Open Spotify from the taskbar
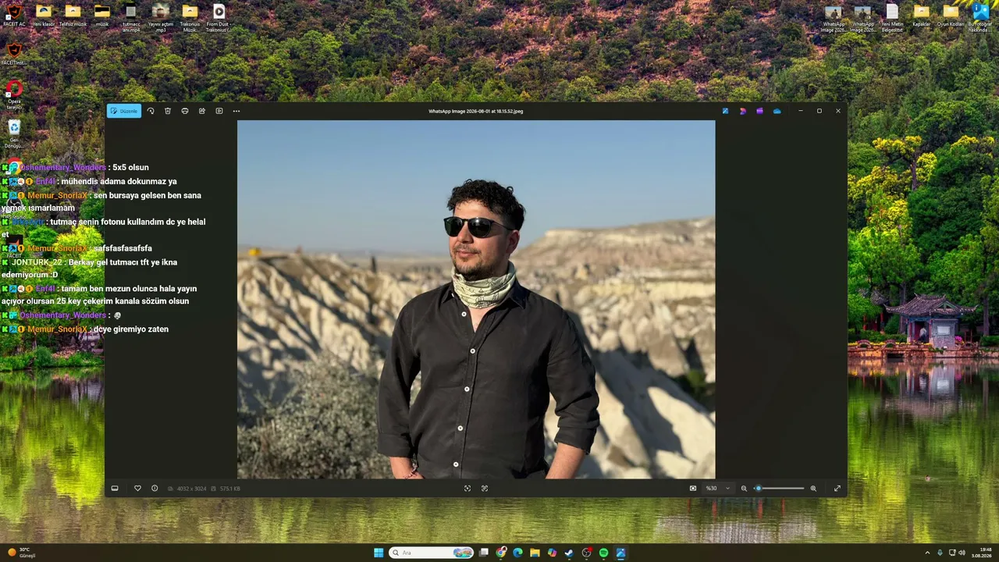Image resolution: width=999 pixels, height=562 pixels. 603,553
